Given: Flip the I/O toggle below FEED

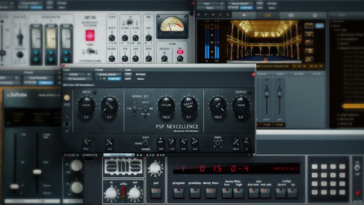Looking at the screenshot, I should coord(67,124).
